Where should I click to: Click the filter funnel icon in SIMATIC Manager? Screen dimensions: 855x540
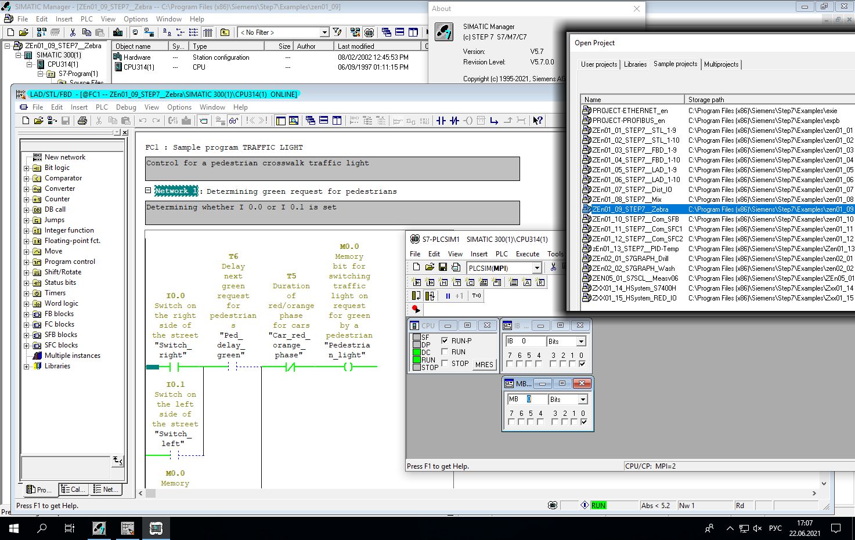(337, 32)
